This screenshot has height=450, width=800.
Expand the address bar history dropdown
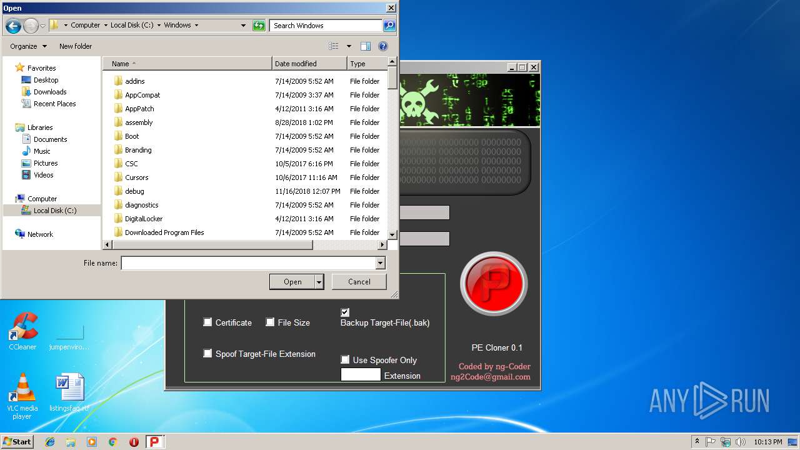coord(243,26)
